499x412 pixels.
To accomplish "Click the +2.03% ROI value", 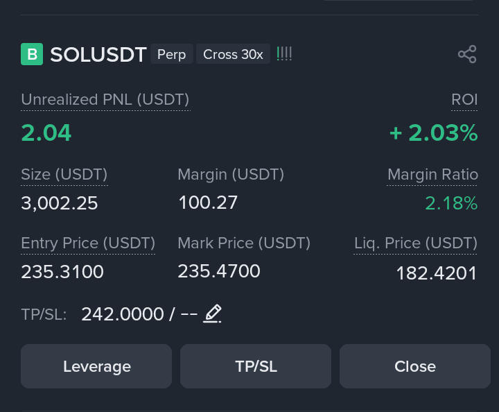I will [x=434, y=132].
